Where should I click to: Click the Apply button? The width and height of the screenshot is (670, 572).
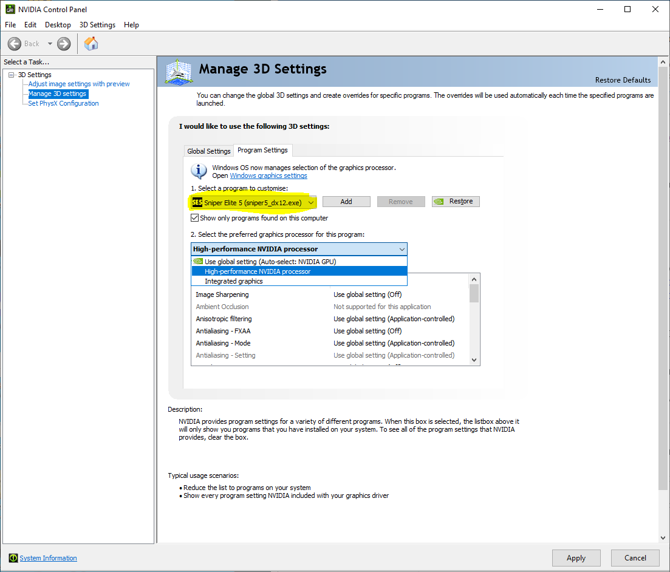[x=576, y=558]
